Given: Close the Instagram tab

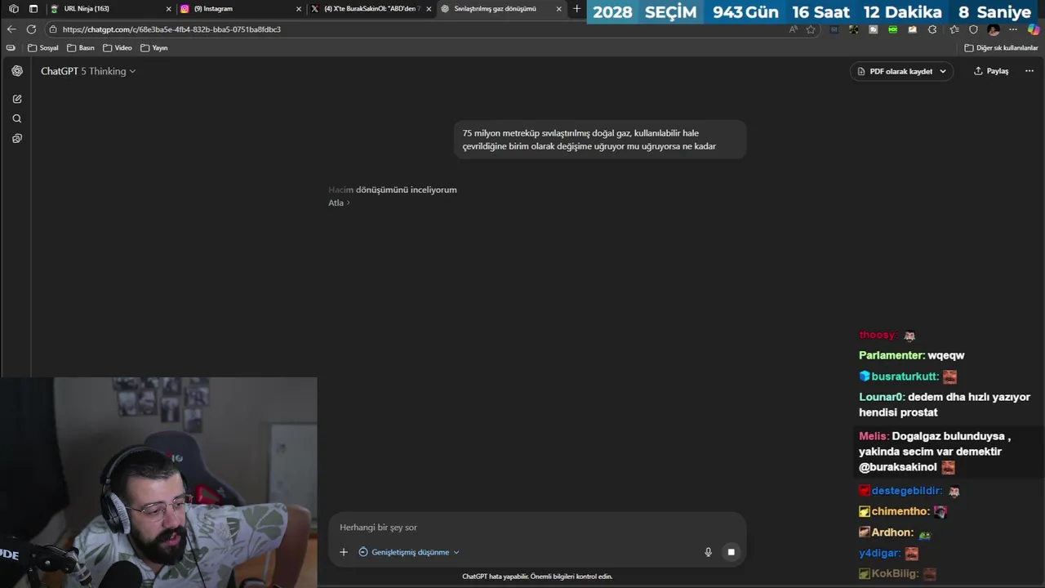Looking at the screenshot, I should click(299, 9).
